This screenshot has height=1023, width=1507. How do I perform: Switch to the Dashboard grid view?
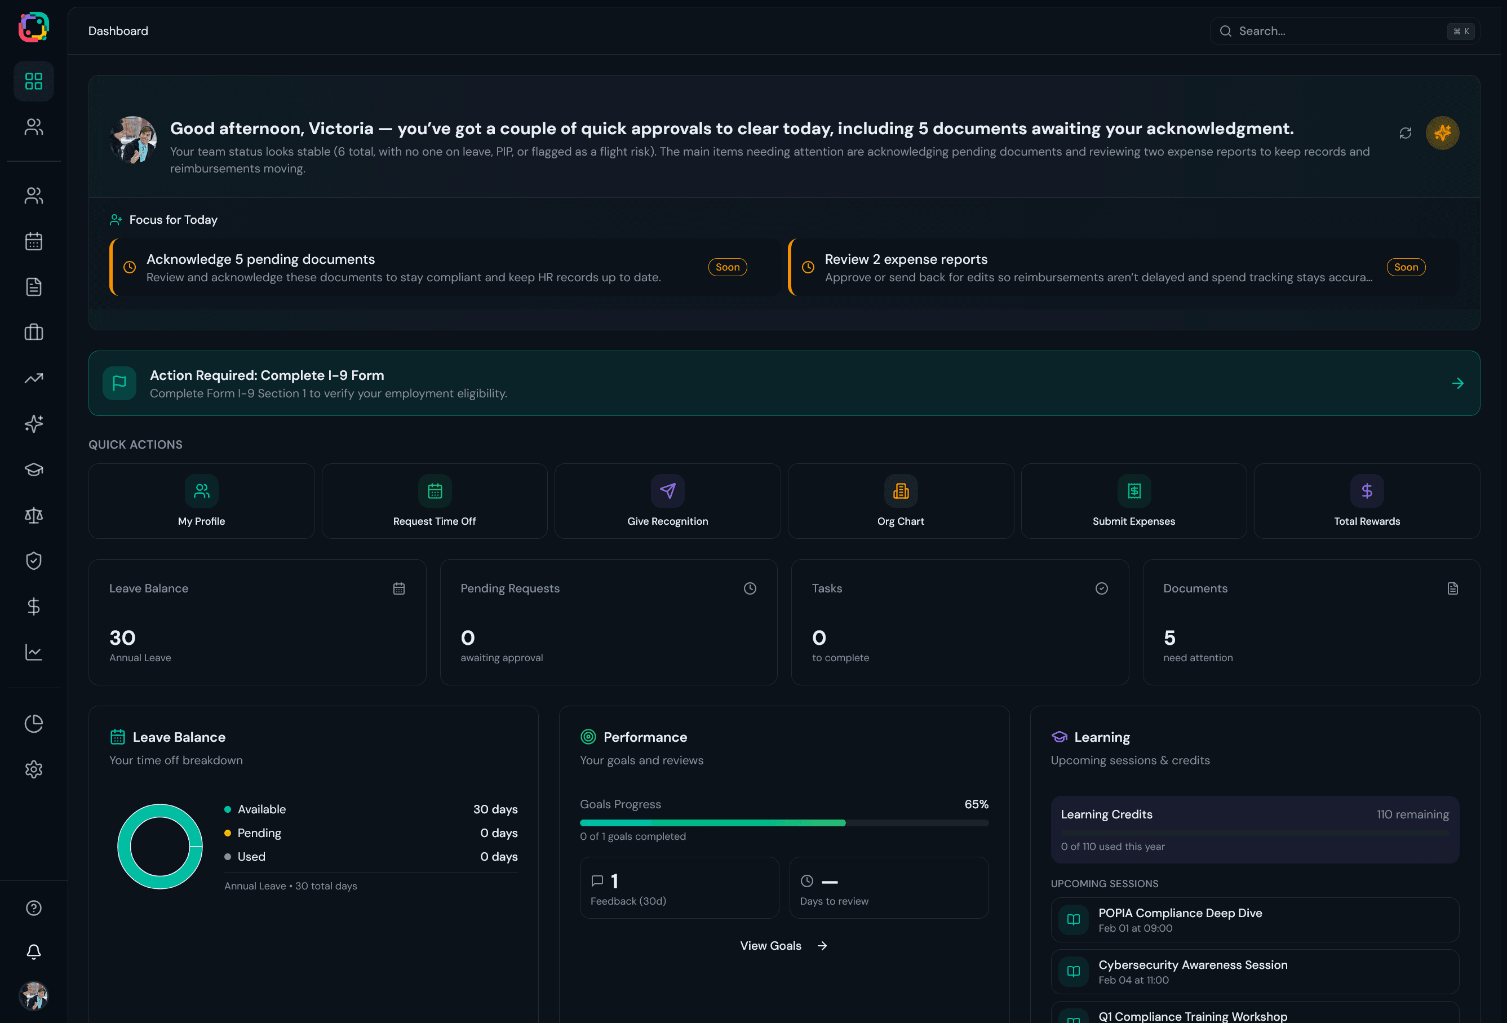click(x=33, y=81)
